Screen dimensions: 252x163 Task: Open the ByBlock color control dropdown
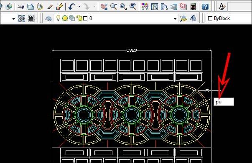pos(229,18)
